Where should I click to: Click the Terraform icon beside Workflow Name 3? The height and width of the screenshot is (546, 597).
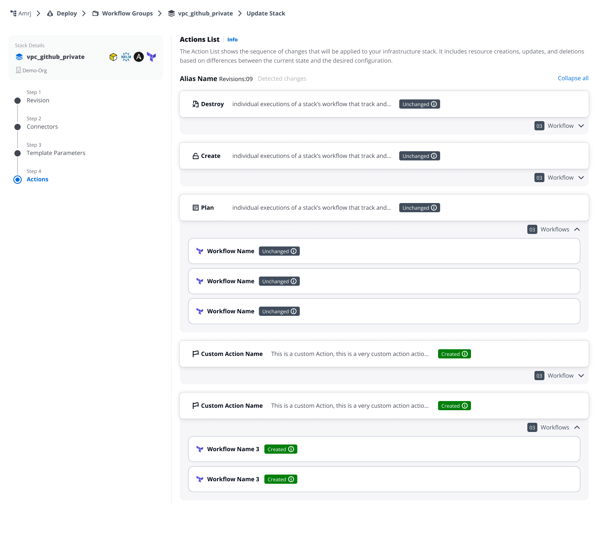point(200,449)
